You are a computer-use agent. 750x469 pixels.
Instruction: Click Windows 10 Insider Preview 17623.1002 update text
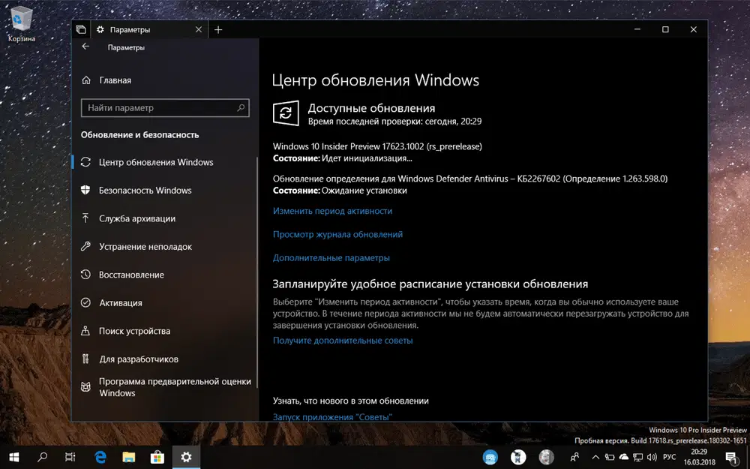tap(377, 146)
